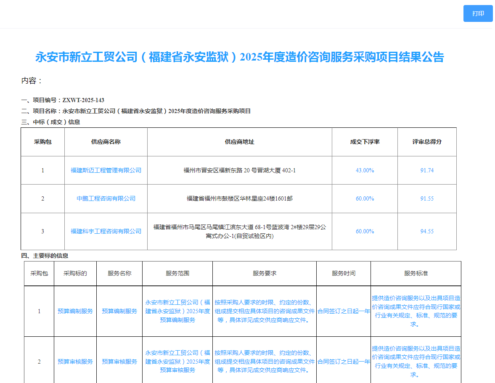Screen dimensions: 495x383
Task: Click the 内容： label
Action: [x=32, y=81]
